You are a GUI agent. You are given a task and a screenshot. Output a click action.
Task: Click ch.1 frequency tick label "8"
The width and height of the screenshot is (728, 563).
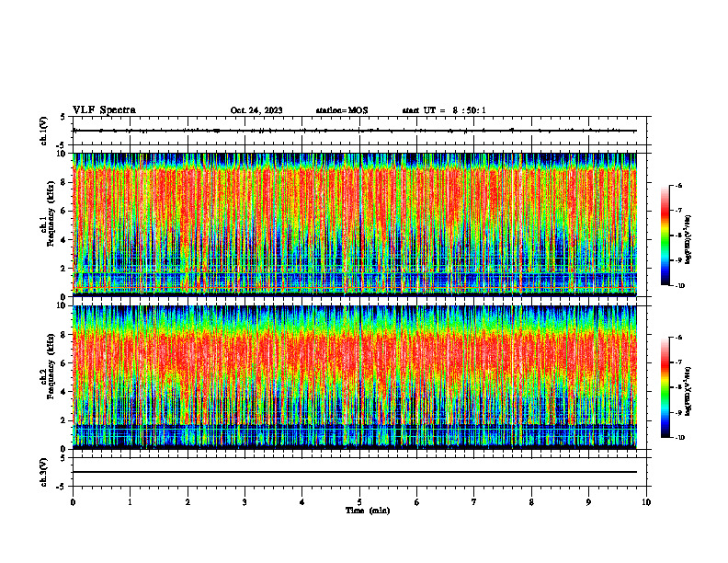[63, 182]
